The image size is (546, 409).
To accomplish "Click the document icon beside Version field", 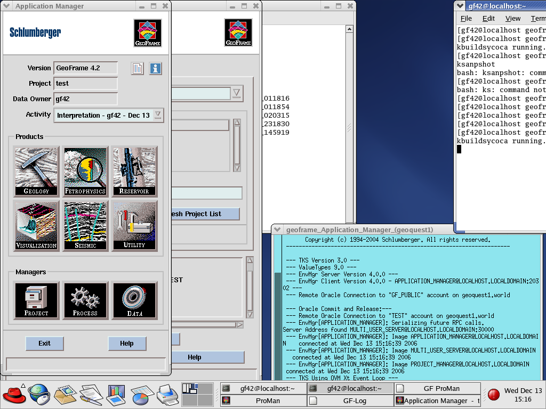I will (x=137, y=69).
